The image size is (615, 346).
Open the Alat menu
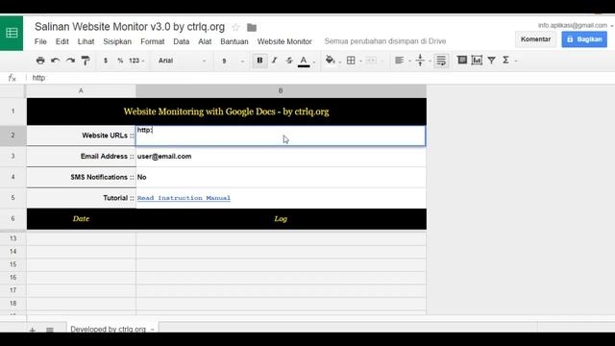pyautogui.click(x=205, y=41)
